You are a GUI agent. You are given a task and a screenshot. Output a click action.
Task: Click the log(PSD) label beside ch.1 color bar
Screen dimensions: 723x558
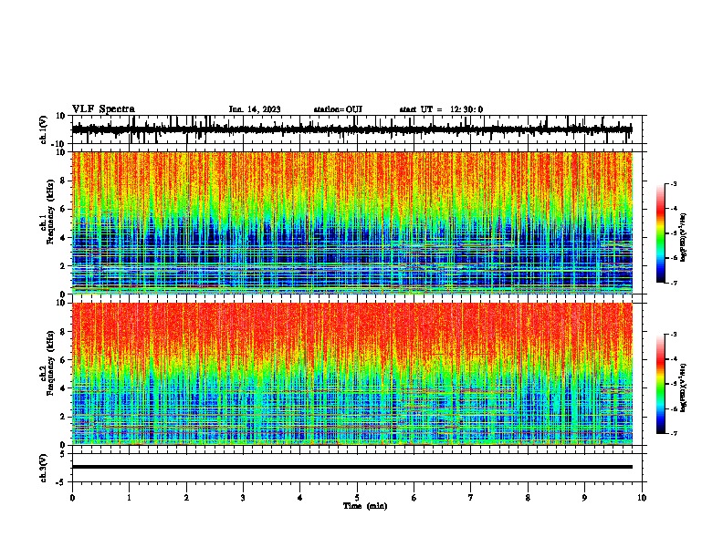click(684, 238)
